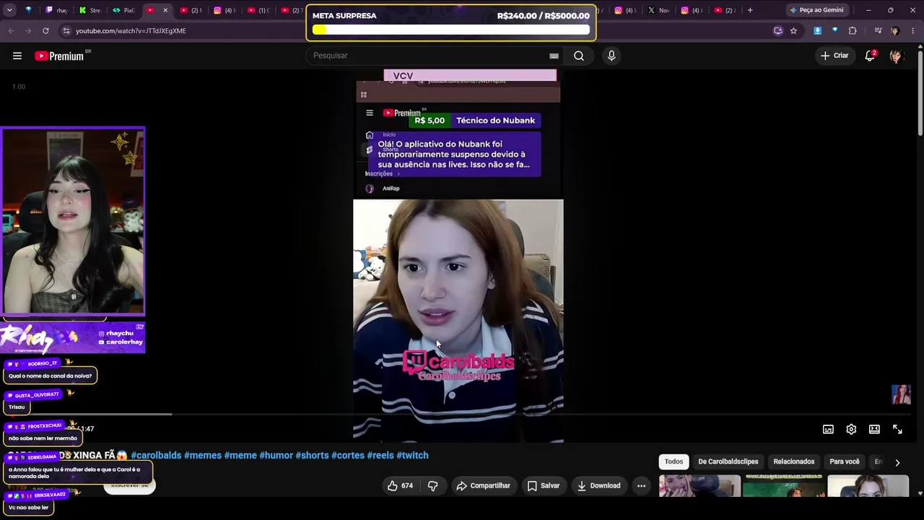The height and width of the screenshot is (520, 924).
Task: Go to YouTube Premium home logo
Action: click(x=59, y=56)
